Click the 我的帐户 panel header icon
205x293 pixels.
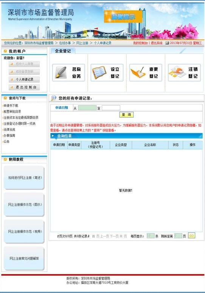[5, 51]
